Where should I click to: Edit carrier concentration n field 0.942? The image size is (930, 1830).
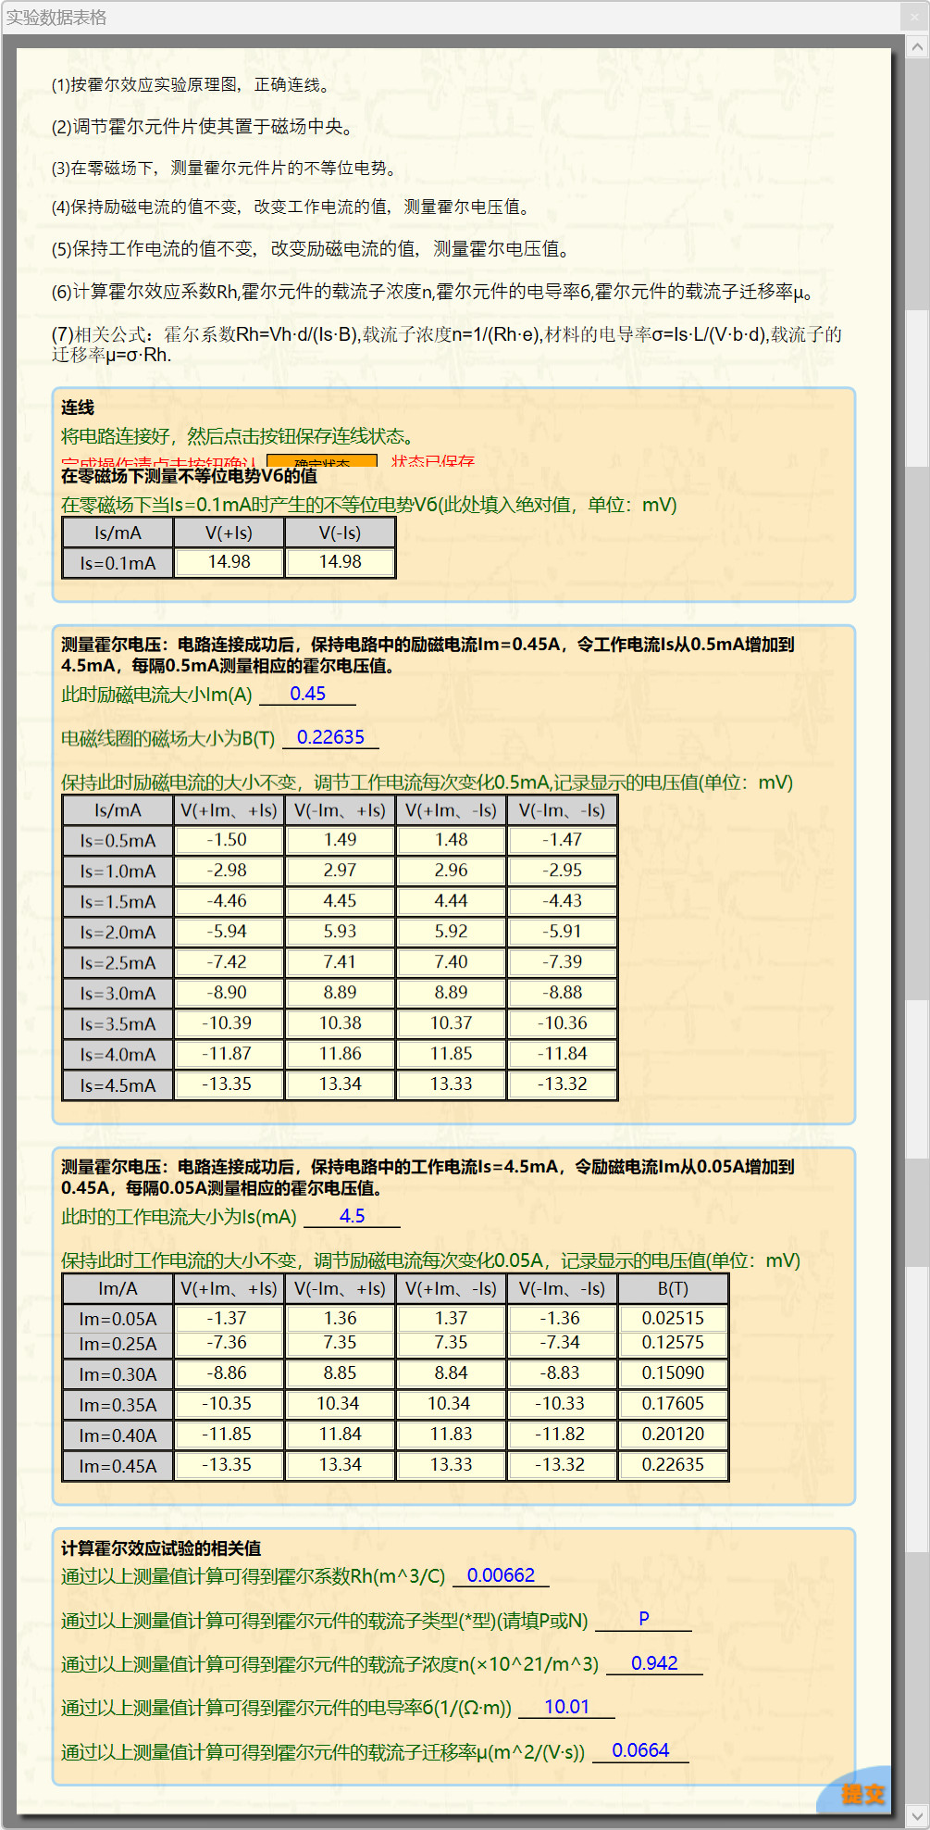[x=654, y=1663]
